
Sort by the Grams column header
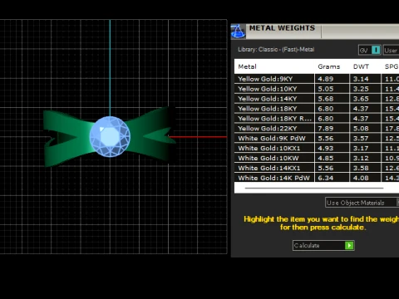coord(329,66)
